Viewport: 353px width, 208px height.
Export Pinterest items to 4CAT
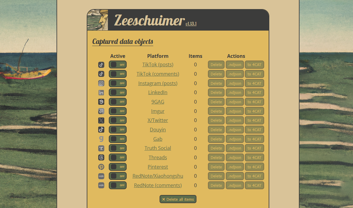click(254, 167)
